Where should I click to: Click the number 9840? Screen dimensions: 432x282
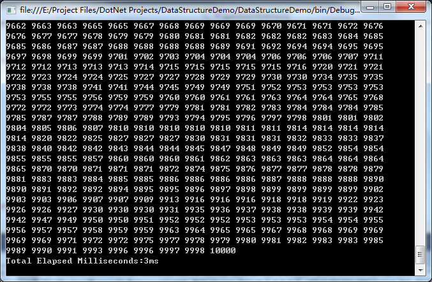click(x=41, y=149)
